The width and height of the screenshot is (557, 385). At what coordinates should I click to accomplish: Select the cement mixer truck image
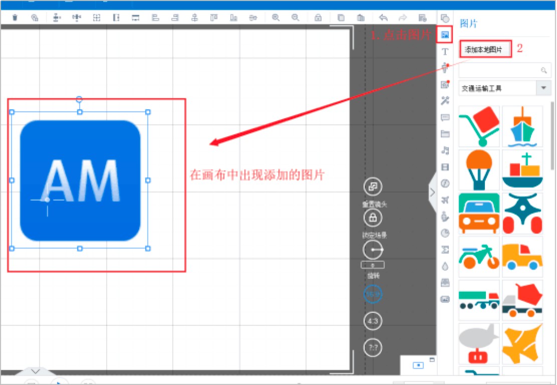522,300
